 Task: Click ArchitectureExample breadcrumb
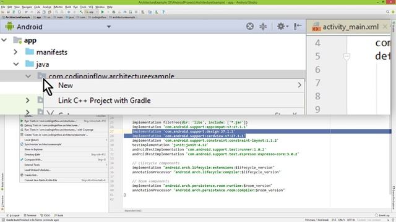tap(16, 17)
